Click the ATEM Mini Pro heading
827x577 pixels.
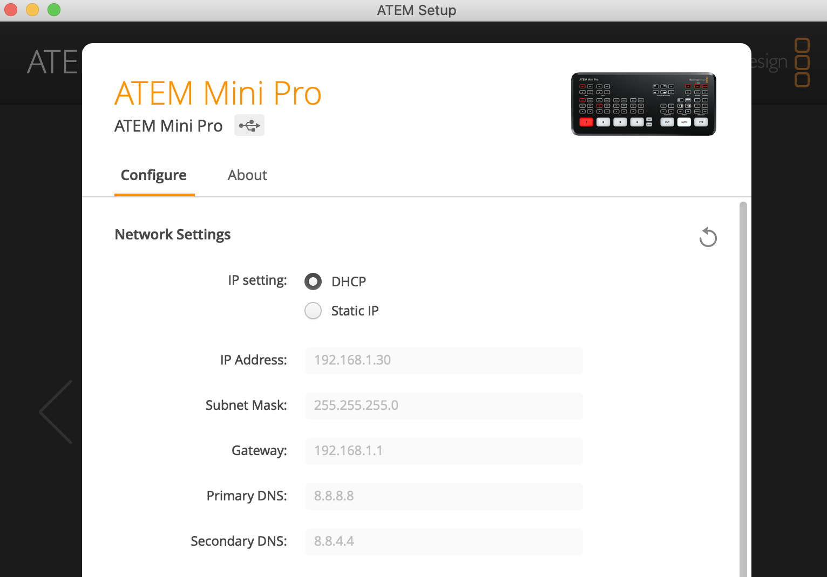click(218, 93)
